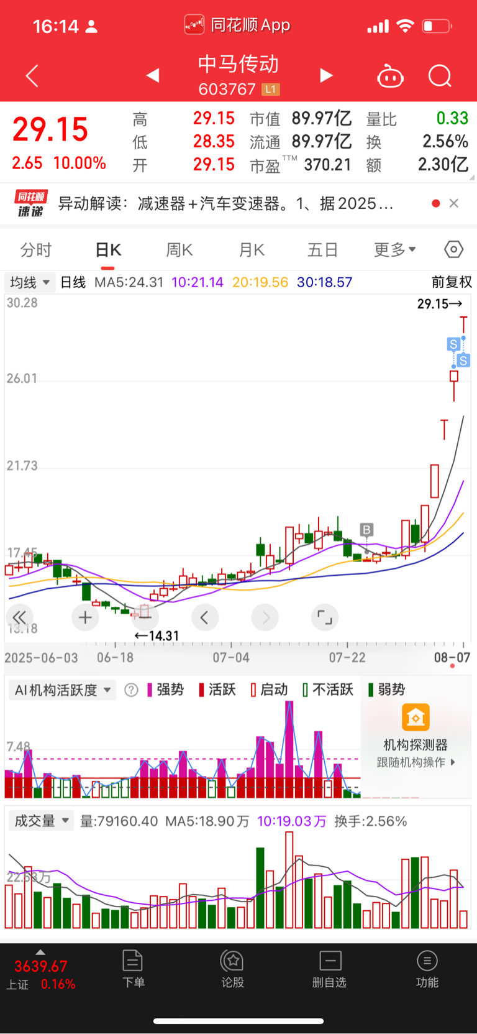This screenshot has width=477, height=1034.
Task: Shift chart left with chevron button
Action: (x=204, y=617)
